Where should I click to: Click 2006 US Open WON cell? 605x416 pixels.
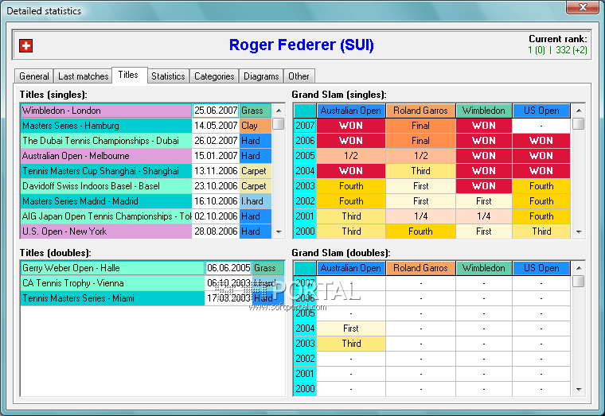[541, 141]
